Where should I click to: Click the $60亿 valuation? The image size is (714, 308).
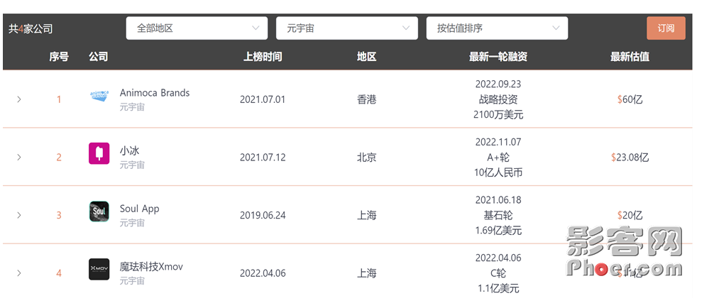tap(630, 99)
